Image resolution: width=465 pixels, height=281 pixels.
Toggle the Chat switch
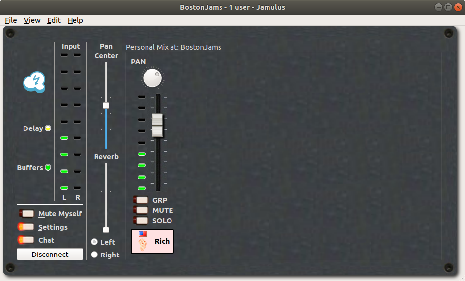tap(27, 240)
